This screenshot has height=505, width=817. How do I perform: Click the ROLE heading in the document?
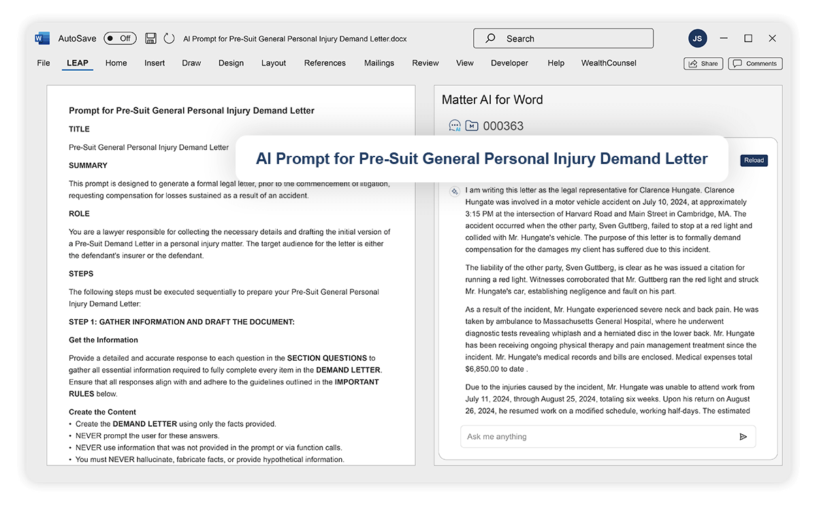[79, 214]
